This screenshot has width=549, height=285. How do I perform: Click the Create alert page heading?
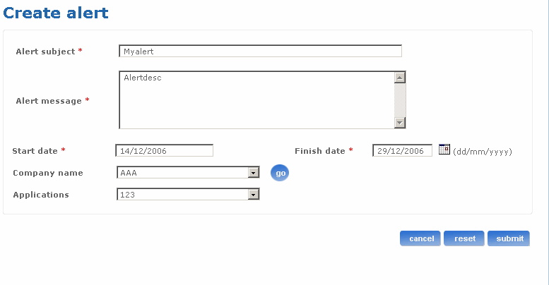pyautogui.click(x=57, y=13)
